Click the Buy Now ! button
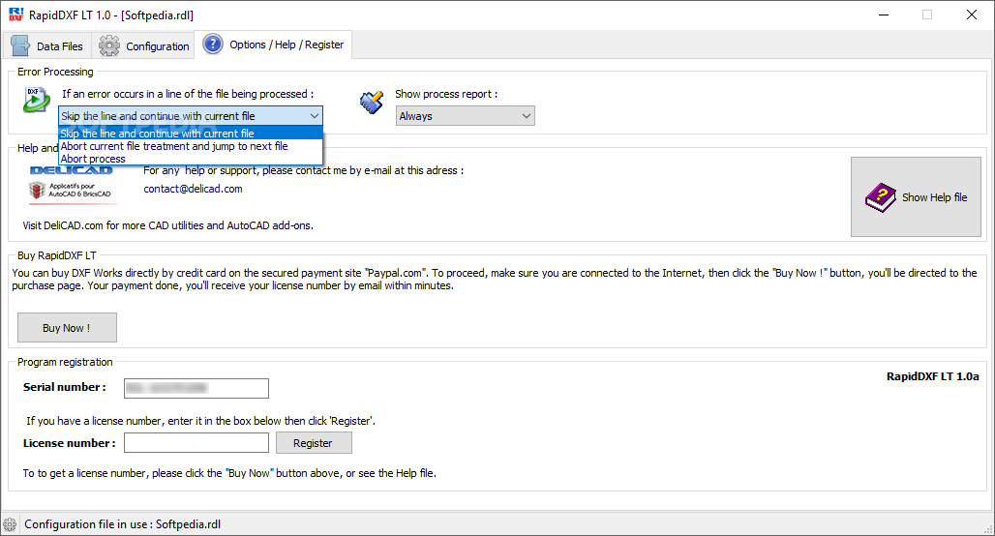 click(67, 328)
